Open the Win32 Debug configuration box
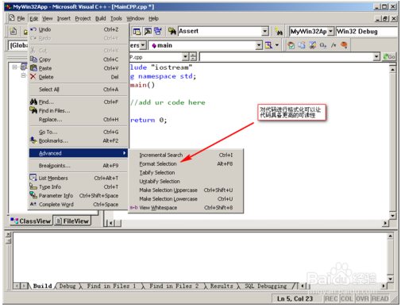 coord(367,32)
